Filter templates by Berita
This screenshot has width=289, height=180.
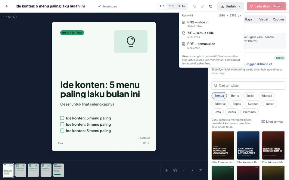(x=235, y=96)
